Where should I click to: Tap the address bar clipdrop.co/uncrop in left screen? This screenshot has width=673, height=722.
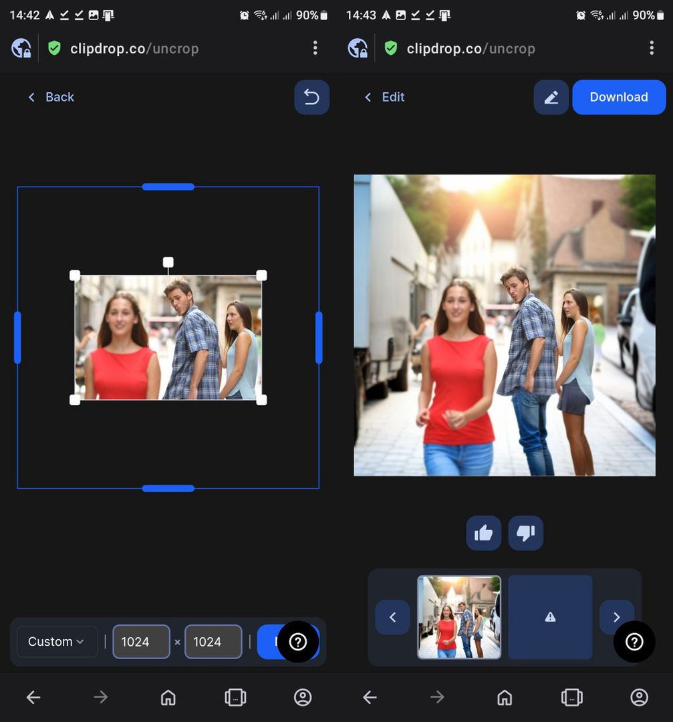pos(134,48)
